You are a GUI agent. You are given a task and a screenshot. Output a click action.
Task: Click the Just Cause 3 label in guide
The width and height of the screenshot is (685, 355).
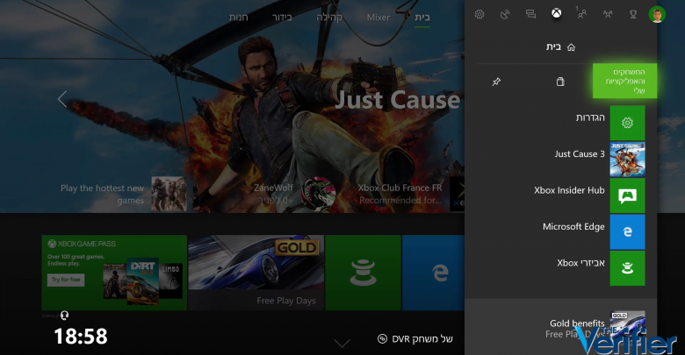tap(580, 154)
